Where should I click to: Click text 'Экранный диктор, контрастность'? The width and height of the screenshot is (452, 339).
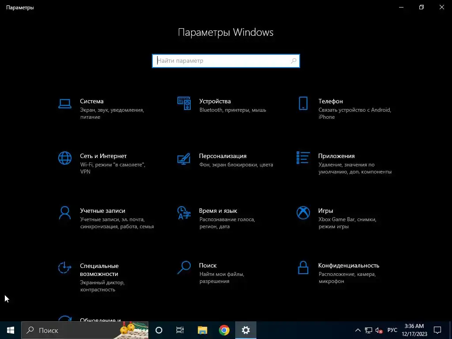coord(102,286)
